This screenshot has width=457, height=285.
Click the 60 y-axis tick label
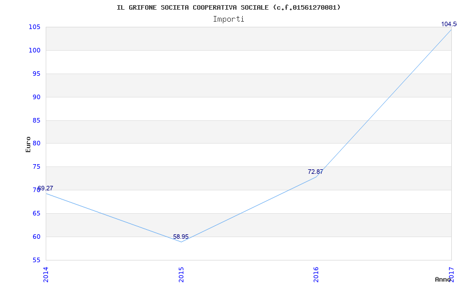[x=36, y=237]
